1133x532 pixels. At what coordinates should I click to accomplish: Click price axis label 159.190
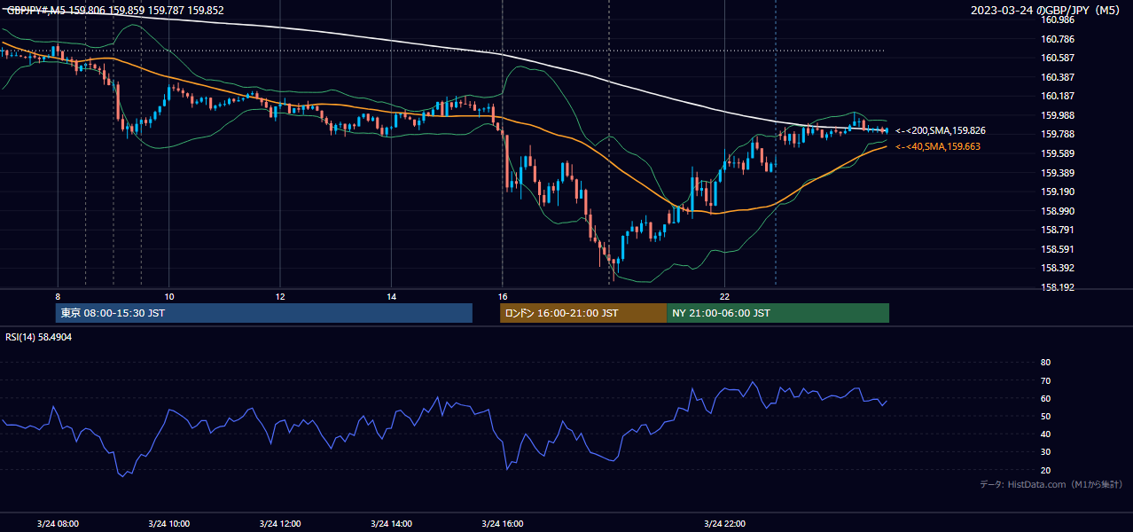click(x=1057, y=192)
